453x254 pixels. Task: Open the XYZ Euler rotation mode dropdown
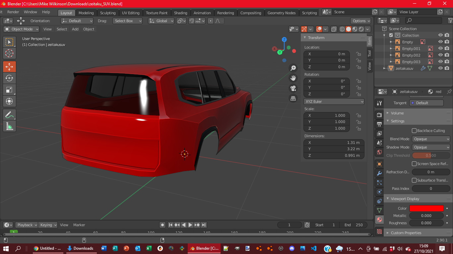click(334, 102)
